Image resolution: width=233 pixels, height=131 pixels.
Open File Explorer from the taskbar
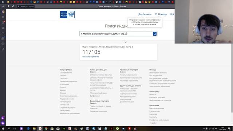pos(34,128)
